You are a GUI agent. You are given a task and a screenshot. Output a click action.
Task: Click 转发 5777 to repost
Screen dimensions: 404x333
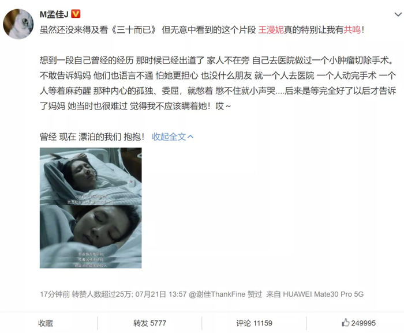coord(149,323)
